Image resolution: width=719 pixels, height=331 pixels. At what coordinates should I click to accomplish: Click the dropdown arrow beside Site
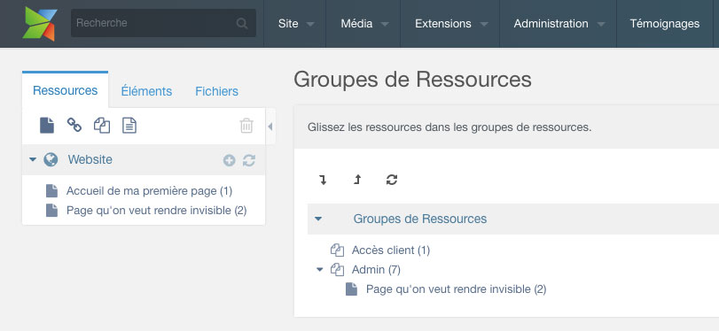point(310,24)
